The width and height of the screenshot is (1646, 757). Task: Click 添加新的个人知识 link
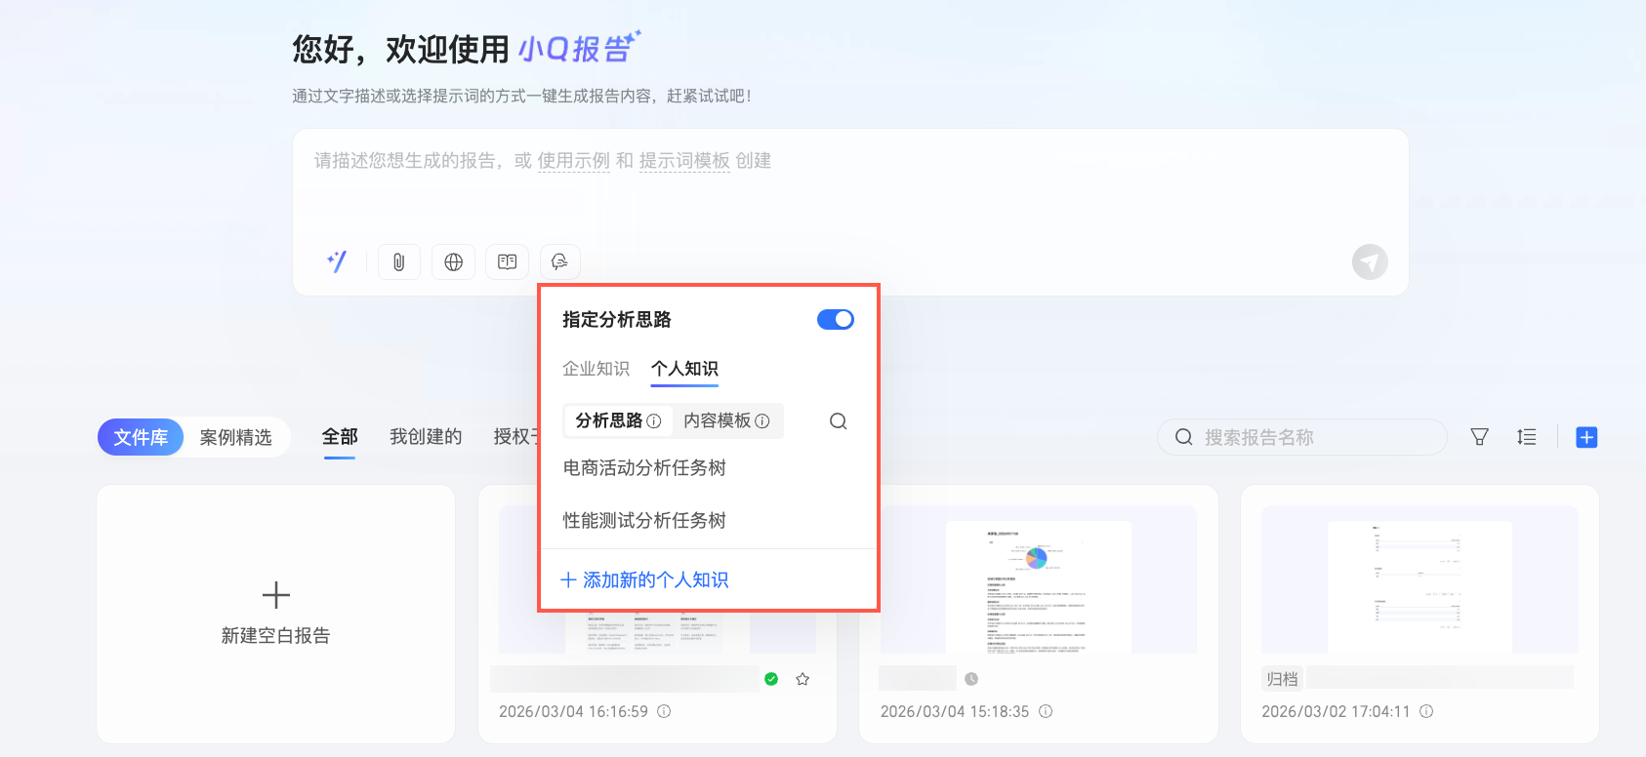[644, 580]
